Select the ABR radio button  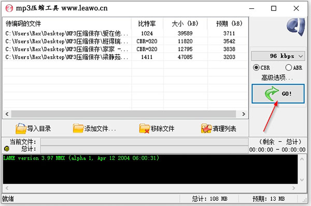pos(289,67)
